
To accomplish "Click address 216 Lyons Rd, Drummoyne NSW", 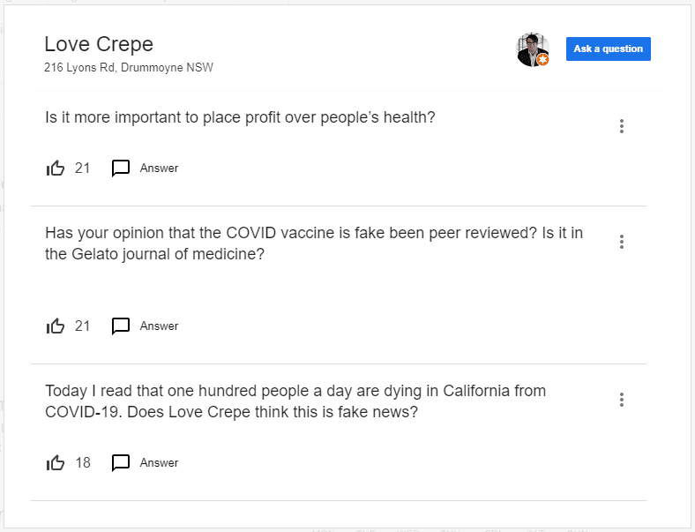I will [129, 67].
